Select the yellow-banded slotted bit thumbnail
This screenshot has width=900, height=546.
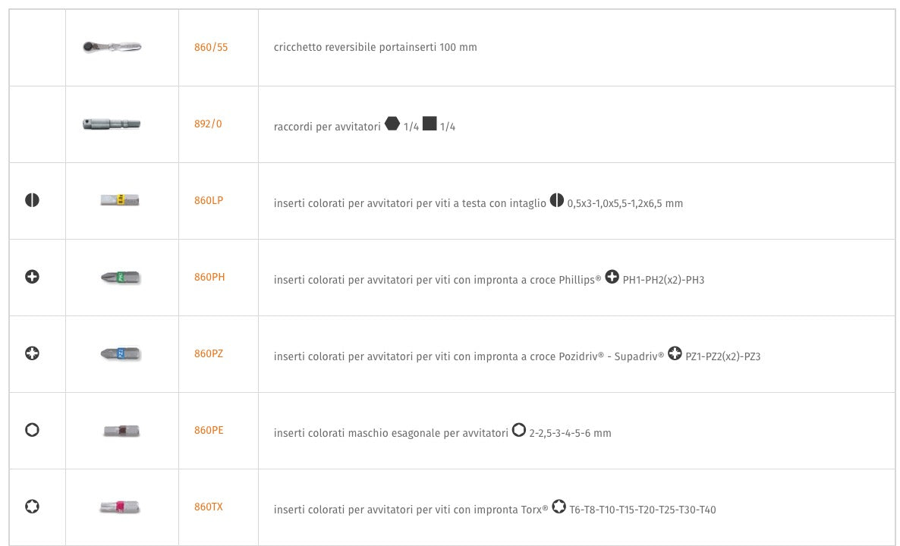120,200
